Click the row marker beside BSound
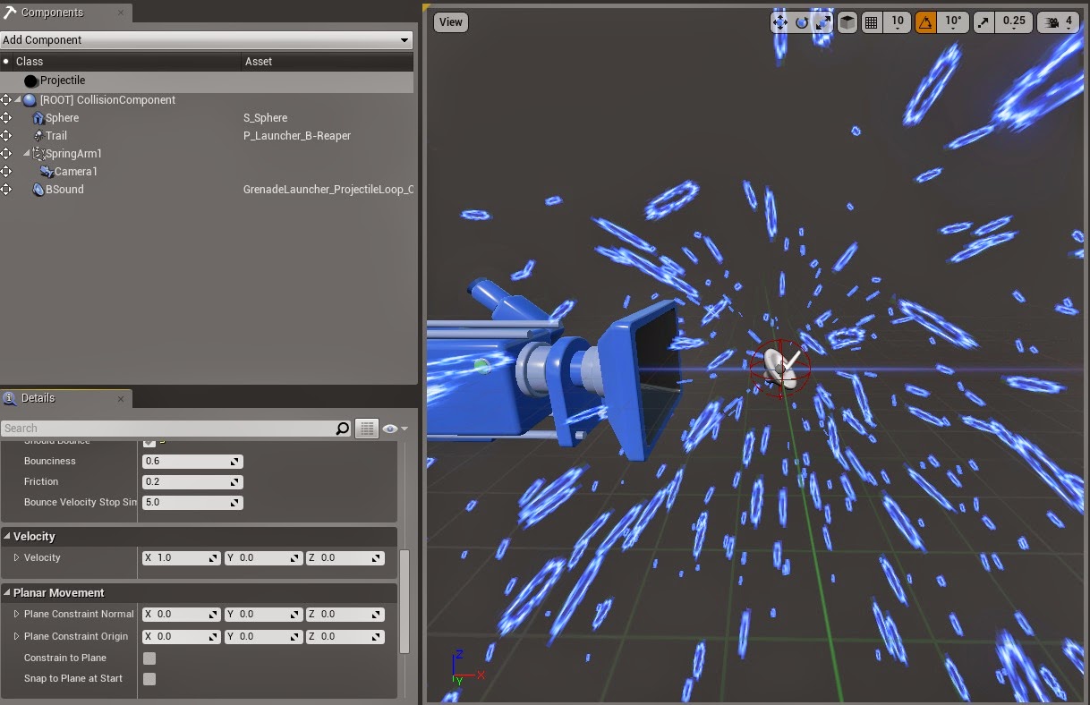The width and height of the screenshot is (1090, 705). [5, 190]
